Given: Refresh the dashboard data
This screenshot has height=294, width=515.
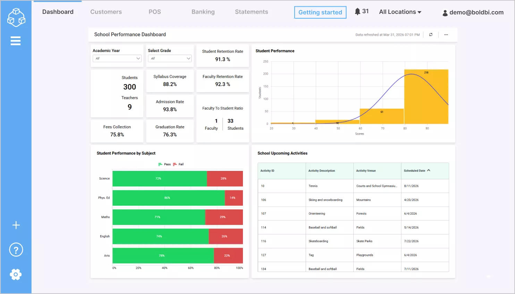Looking at the screenshot, I should [x=431, y=34].
